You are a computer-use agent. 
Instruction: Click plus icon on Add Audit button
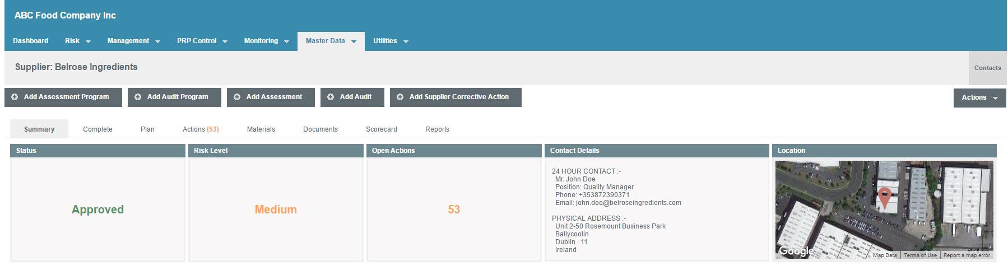[331, 97]
